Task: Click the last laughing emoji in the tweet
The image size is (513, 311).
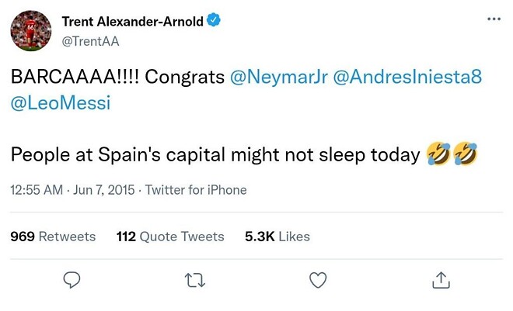Action: click(464, 154)
